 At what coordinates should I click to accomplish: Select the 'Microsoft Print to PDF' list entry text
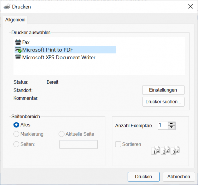(x=48, y=50)
